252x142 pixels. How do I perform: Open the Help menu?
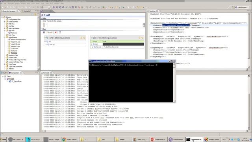[x=62, y=4]
